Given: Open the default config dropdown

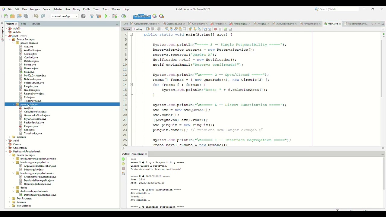Looking at the screenshot, I should [65, 16].
